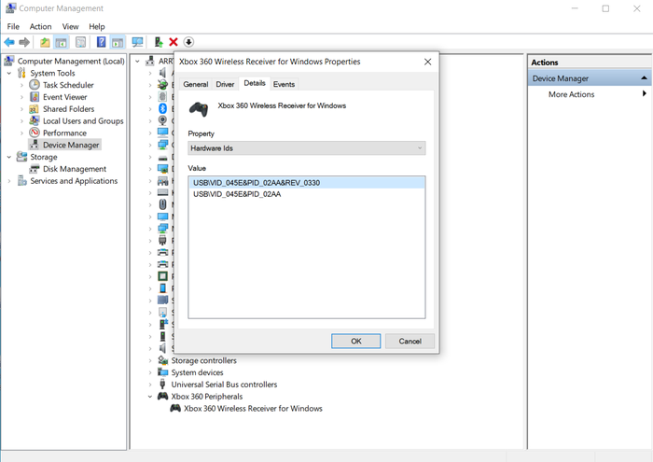Screen dimensions: 653x462
Task: Collapse the Device Manager actions section arrow
Action: click(644, 77)
